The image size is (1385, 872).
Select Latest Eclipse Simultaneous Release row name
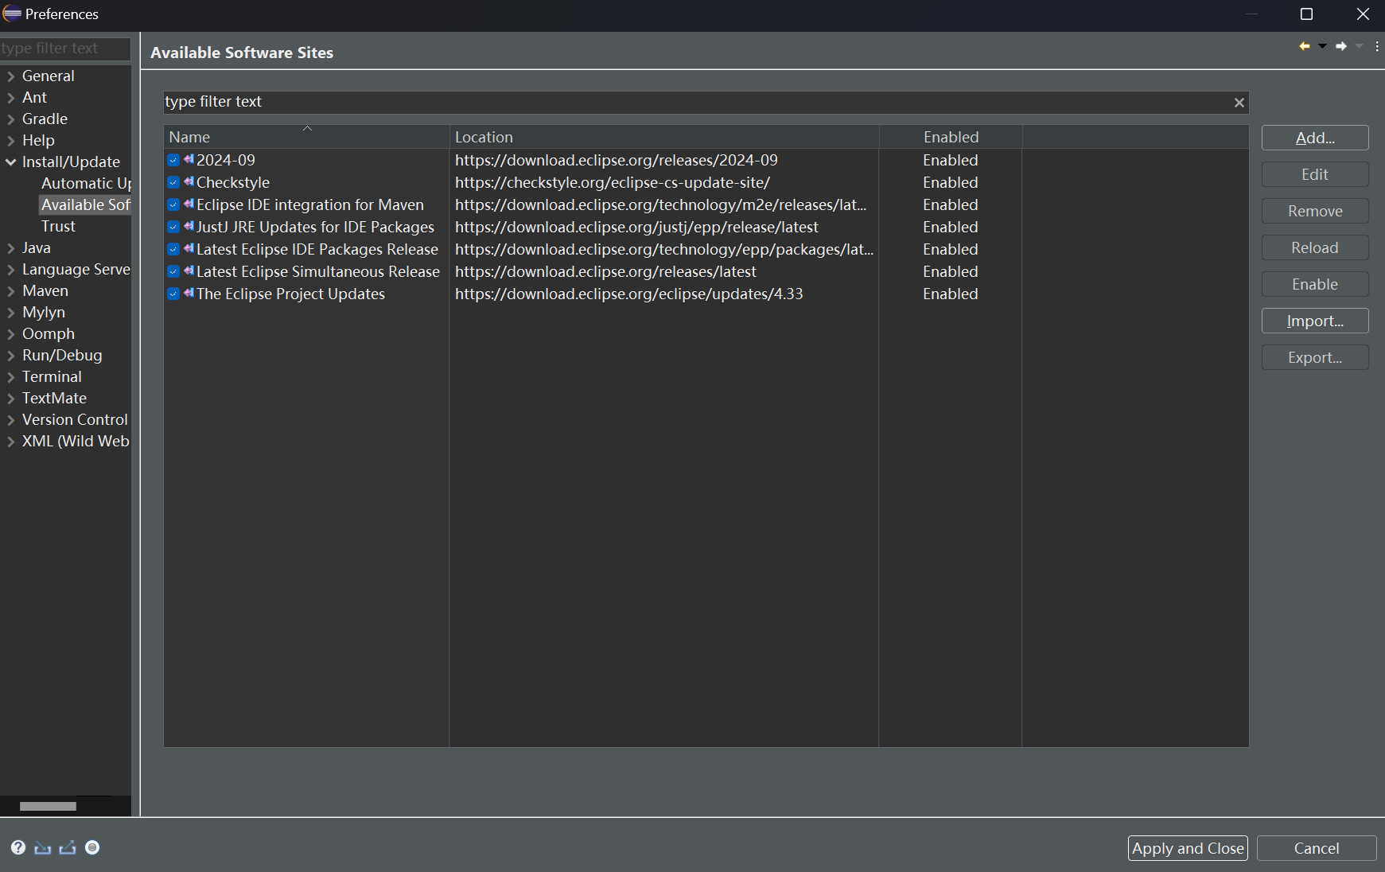(x=318, y=271)
